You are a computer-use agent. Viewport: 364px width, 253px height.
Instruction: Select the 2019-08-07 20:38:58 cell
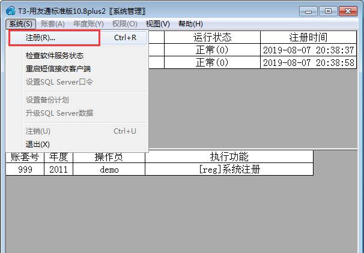308,62
